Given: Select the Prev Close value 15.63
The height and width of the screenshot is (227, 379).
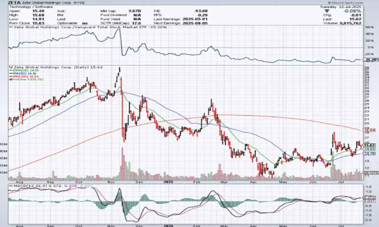Looking at the screenshot, I should pyautogui.click(x=38, y=23).
